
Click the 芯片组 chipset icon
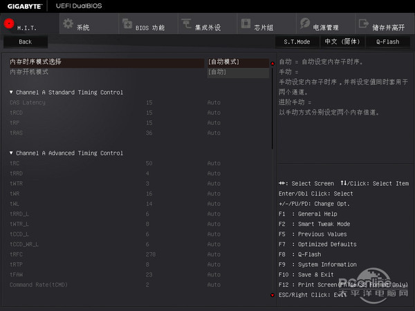(x=246, y=23)
